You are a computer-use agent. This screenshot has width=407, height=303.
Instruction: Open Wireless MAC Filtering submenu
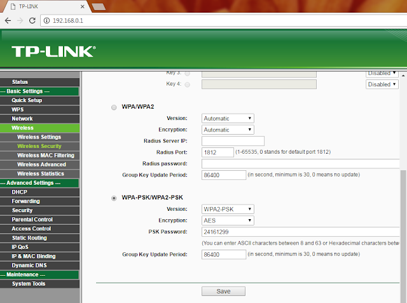tap(39, 155)
